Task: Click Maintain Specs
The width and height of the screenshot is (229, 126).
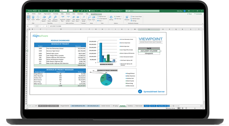Action: pyautogui.click(x=135, y=19)
